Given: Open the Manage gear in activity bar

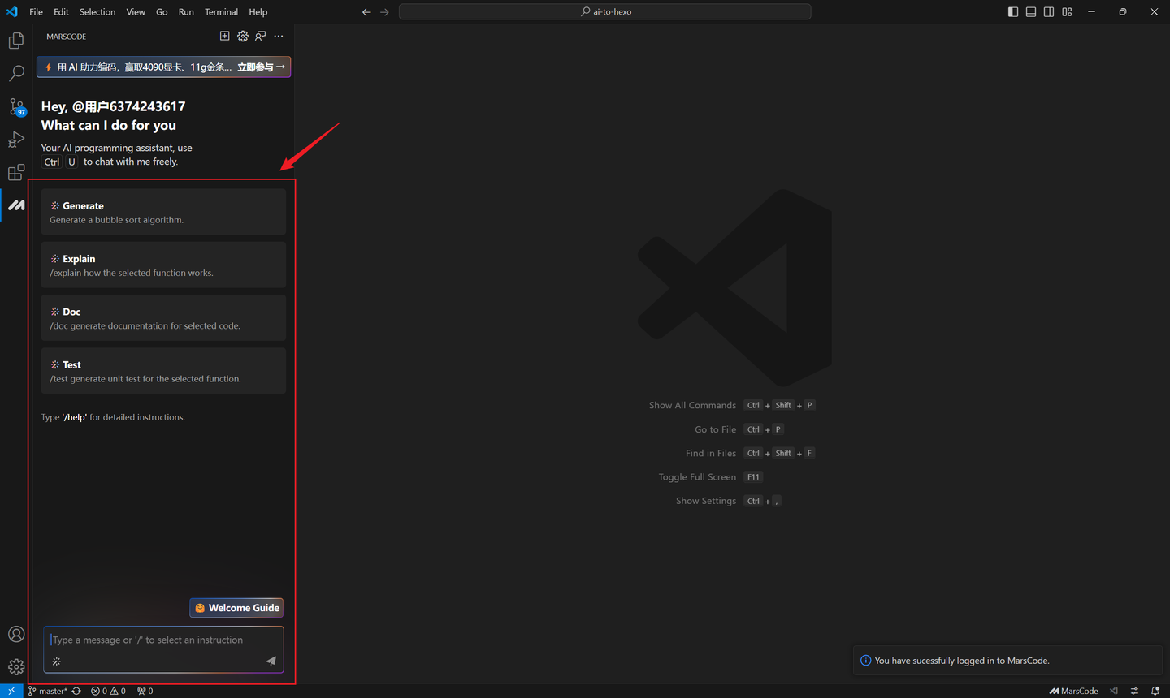Looking at the screenshot, I should point(16,667).
